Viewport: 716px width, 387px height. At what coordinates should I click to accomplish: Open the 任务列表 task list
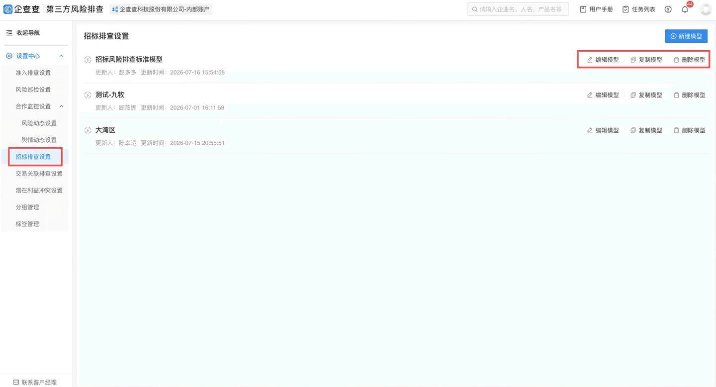click(x=639, y=9)
